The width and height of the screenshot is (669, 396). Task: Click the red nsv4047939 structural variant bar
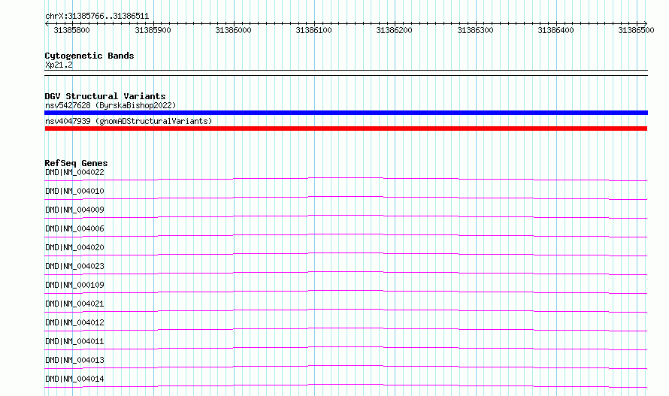point(346,128)
